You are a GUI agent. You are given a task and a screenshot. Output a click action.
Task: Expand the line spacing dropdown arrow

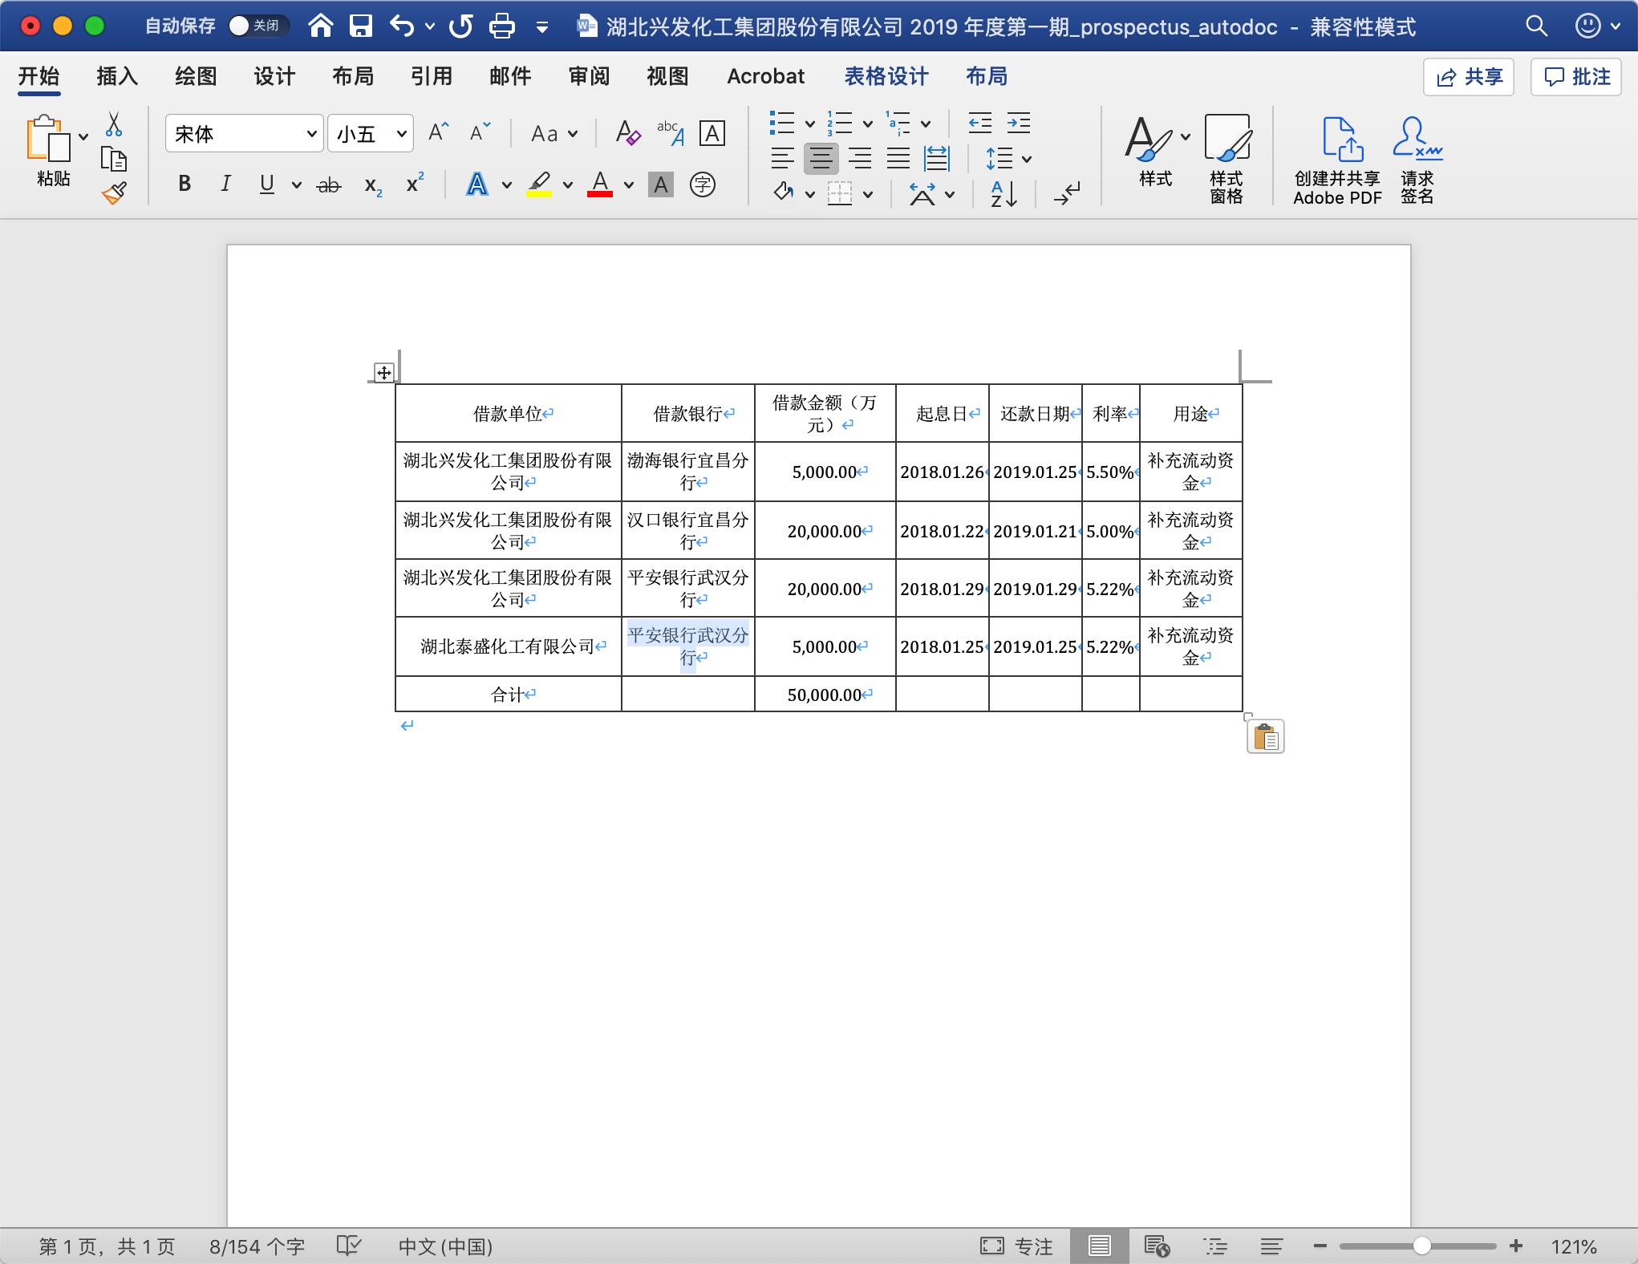point(1027,159)
